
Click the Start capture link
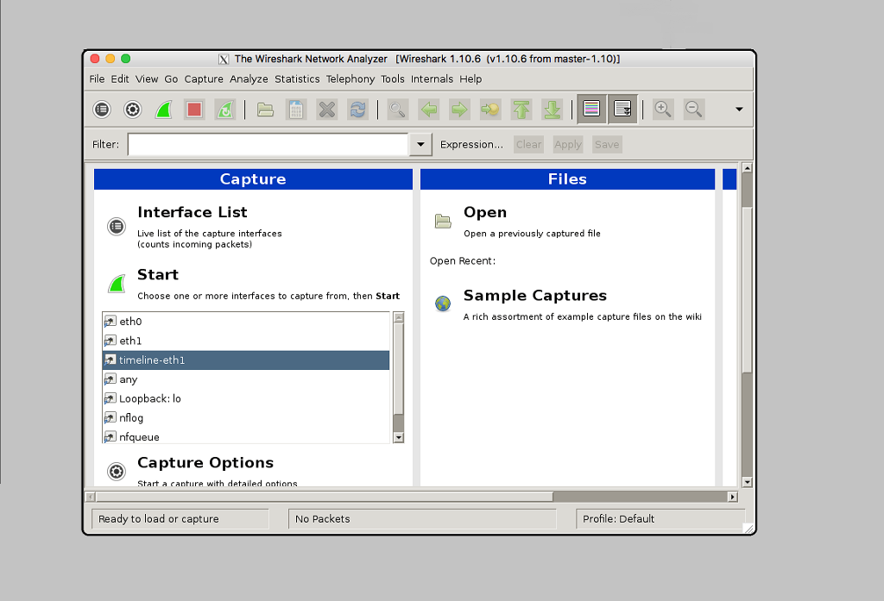click(158, 275)
